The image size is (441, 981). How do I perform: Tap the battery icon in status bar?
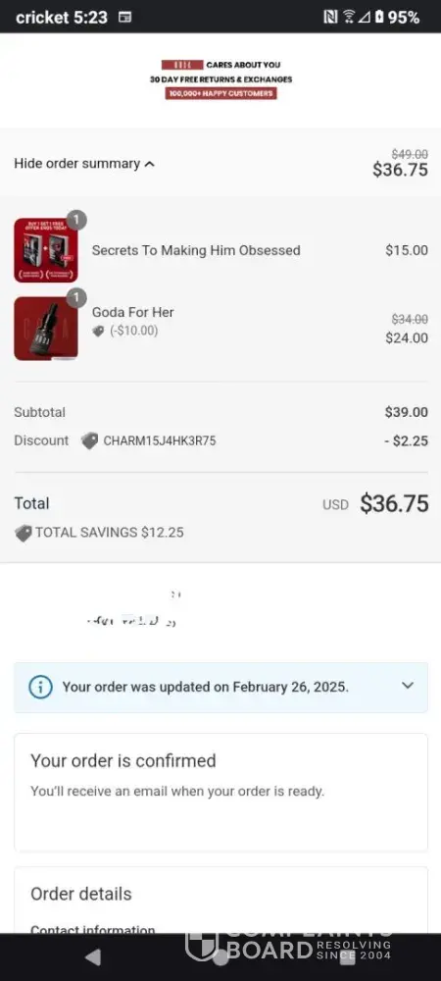379,18
